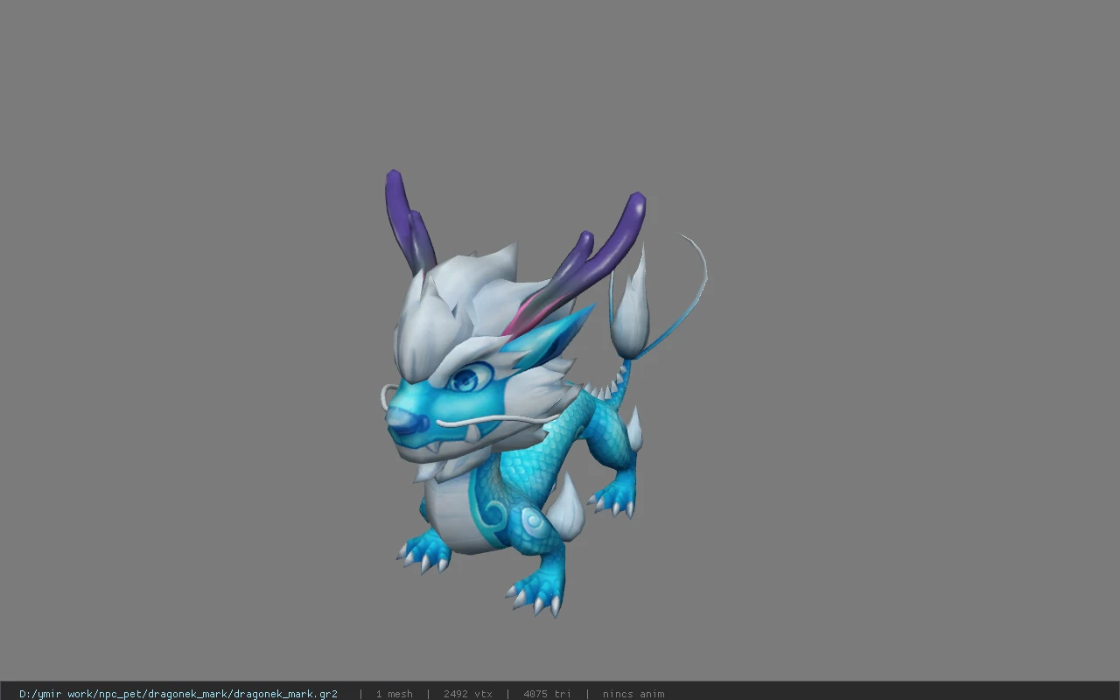Click the "nincs anim" status entry

point(633,694)
